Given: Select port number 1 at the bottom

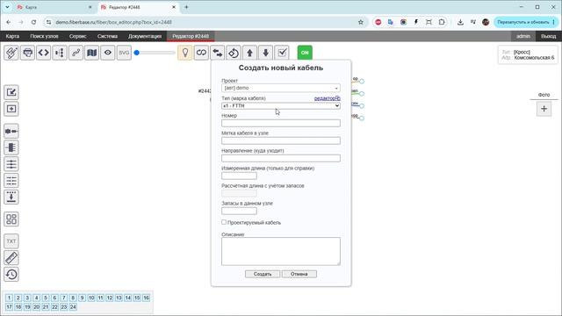Looking at the screenshot, I should [9, 298].
